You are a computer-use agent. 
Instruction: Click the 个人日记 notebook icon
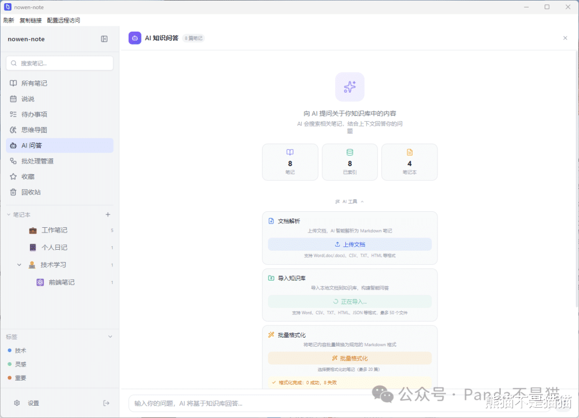tap(33, 248)
